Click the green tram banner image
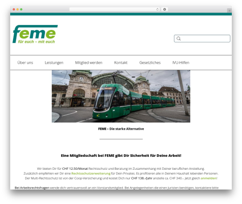The height and width of the screenshot is (204, 242). pyautogui.click(x=121, y=96)
